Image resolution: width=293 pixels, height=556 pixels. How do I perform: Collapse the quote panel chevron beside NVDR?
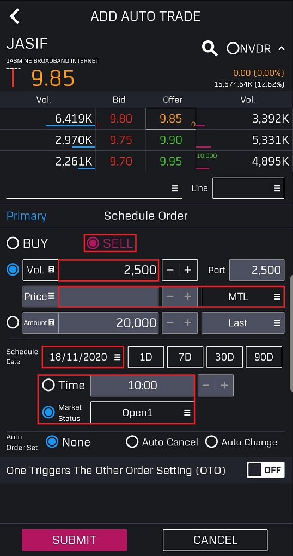point(282,48)
